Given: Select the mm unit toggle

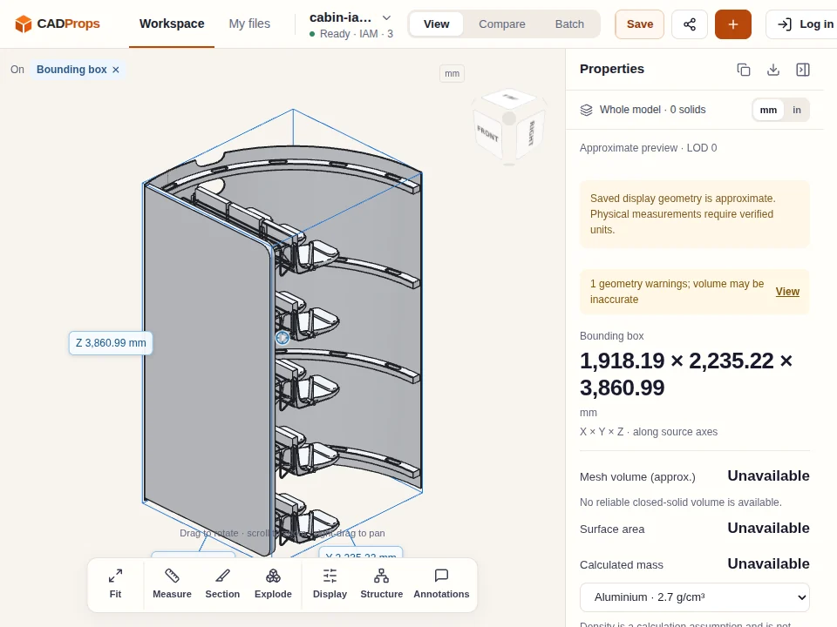Looking at the screenshot, I should pos(768,110).
